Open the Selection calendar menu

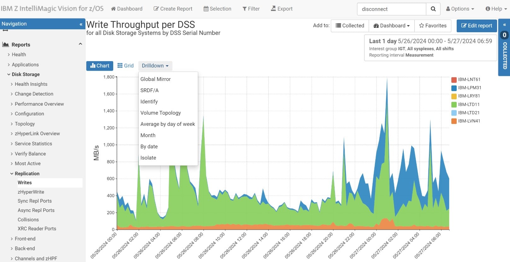tap(217, 9)
